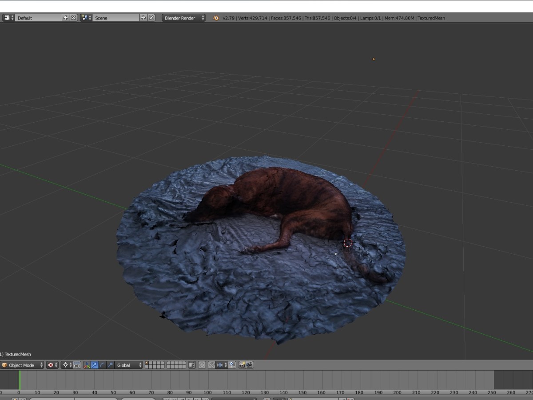
Task: Toggle proportional editing circle button
Action: (x=202, y=365)
